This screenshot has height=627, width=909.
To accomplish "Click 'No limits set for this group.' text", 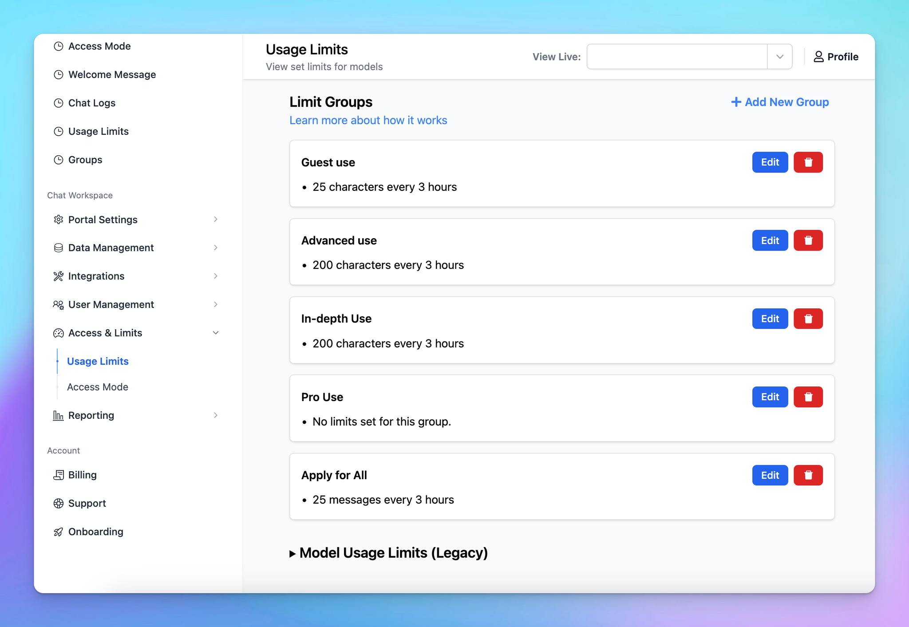I will pyautogui.click(x=382, y=422).
